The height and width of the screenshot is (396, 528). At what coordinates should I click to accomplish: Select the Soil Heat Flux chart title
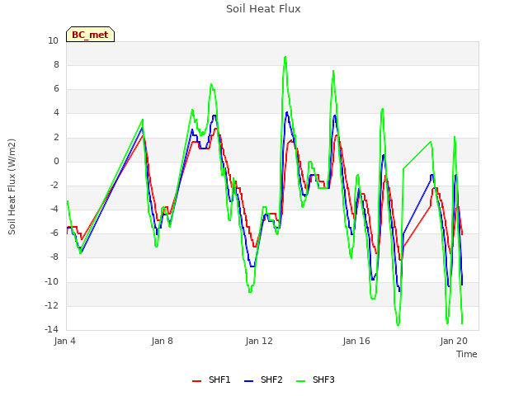(x=263, y=9)
